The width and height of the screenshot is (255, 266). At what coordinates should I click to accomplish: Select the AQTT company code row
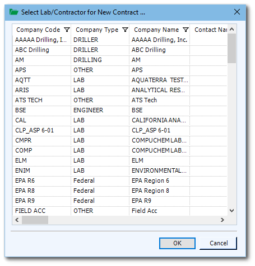tap(41, 80)
